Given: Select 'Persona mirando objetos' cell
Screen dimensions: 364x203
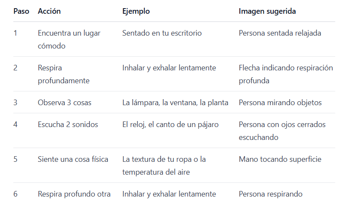Looking at the screenshot, I should point(280,103).
